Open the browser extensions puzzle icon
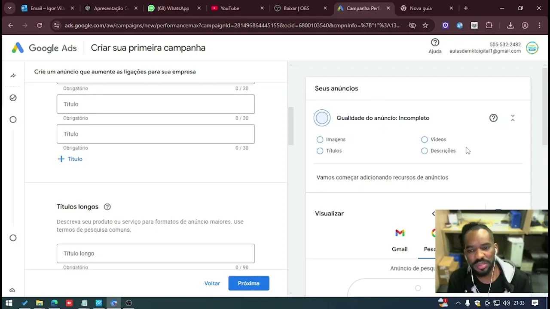Viewport: 550px width, 309px height. pyautogui.click(x=489, y=25)
